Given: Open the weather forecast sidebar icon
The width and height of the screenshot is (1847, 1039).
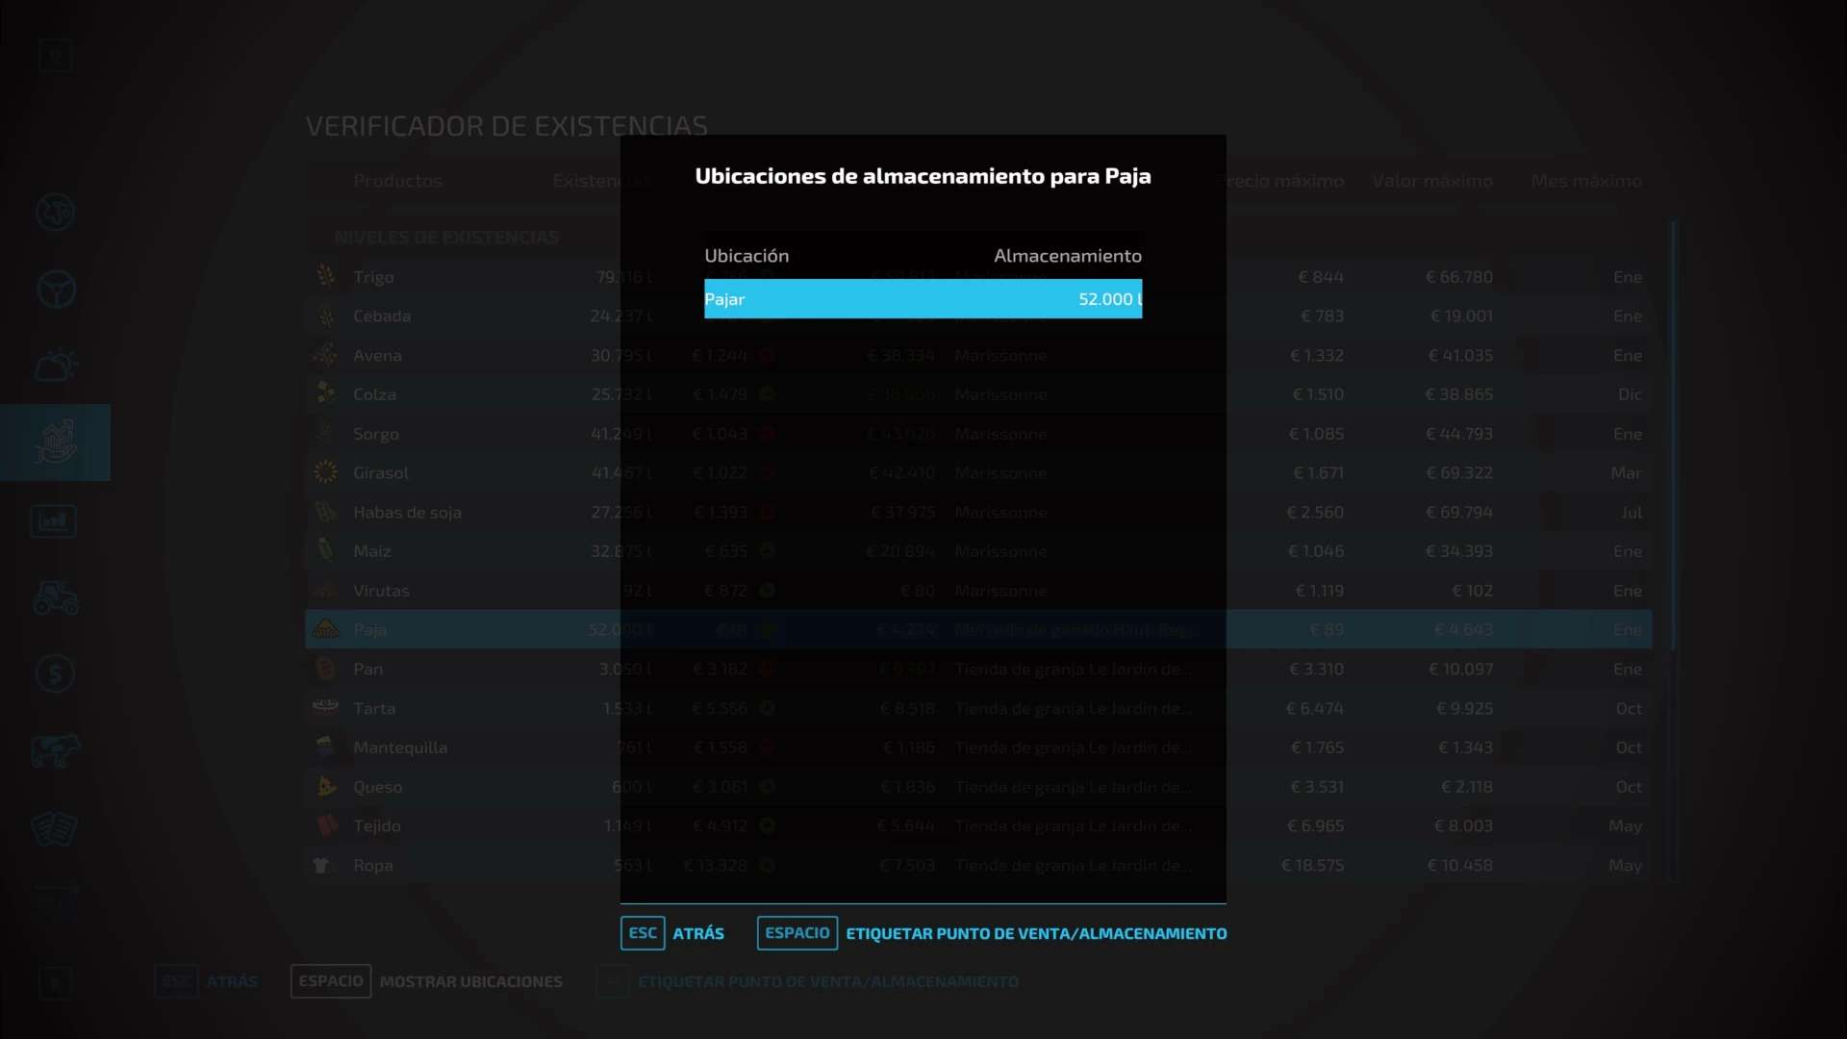Looking at the screenshot, I should tap(55, 366).
